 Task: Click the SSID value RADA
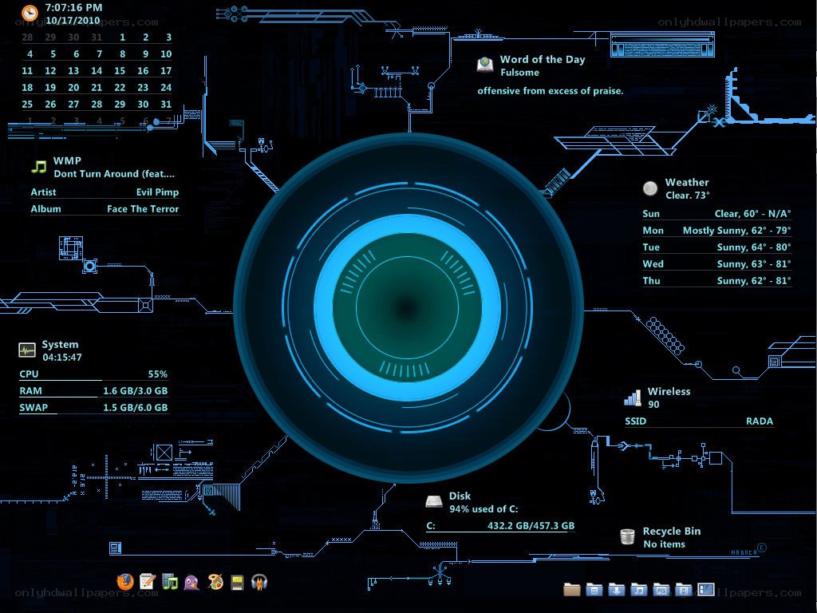760,421
